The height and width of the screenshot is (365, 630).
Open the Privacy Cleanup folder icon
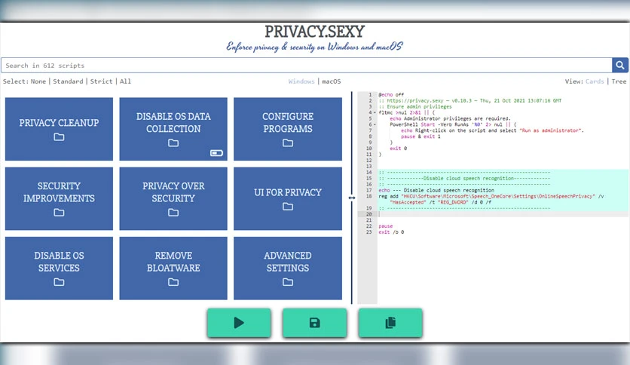point(59,137)
